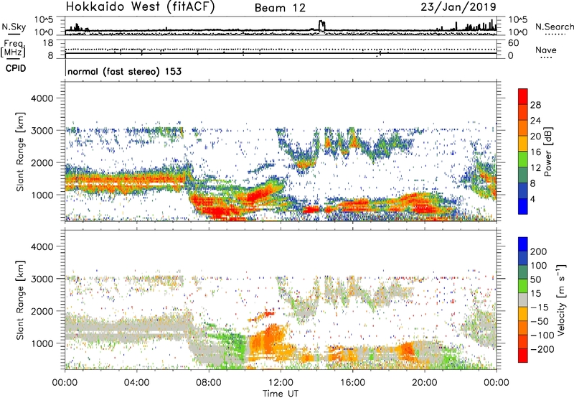Select the '24' power colorbar value
The height and width of the screenshot is (398, 574).
tap(535, 121)
